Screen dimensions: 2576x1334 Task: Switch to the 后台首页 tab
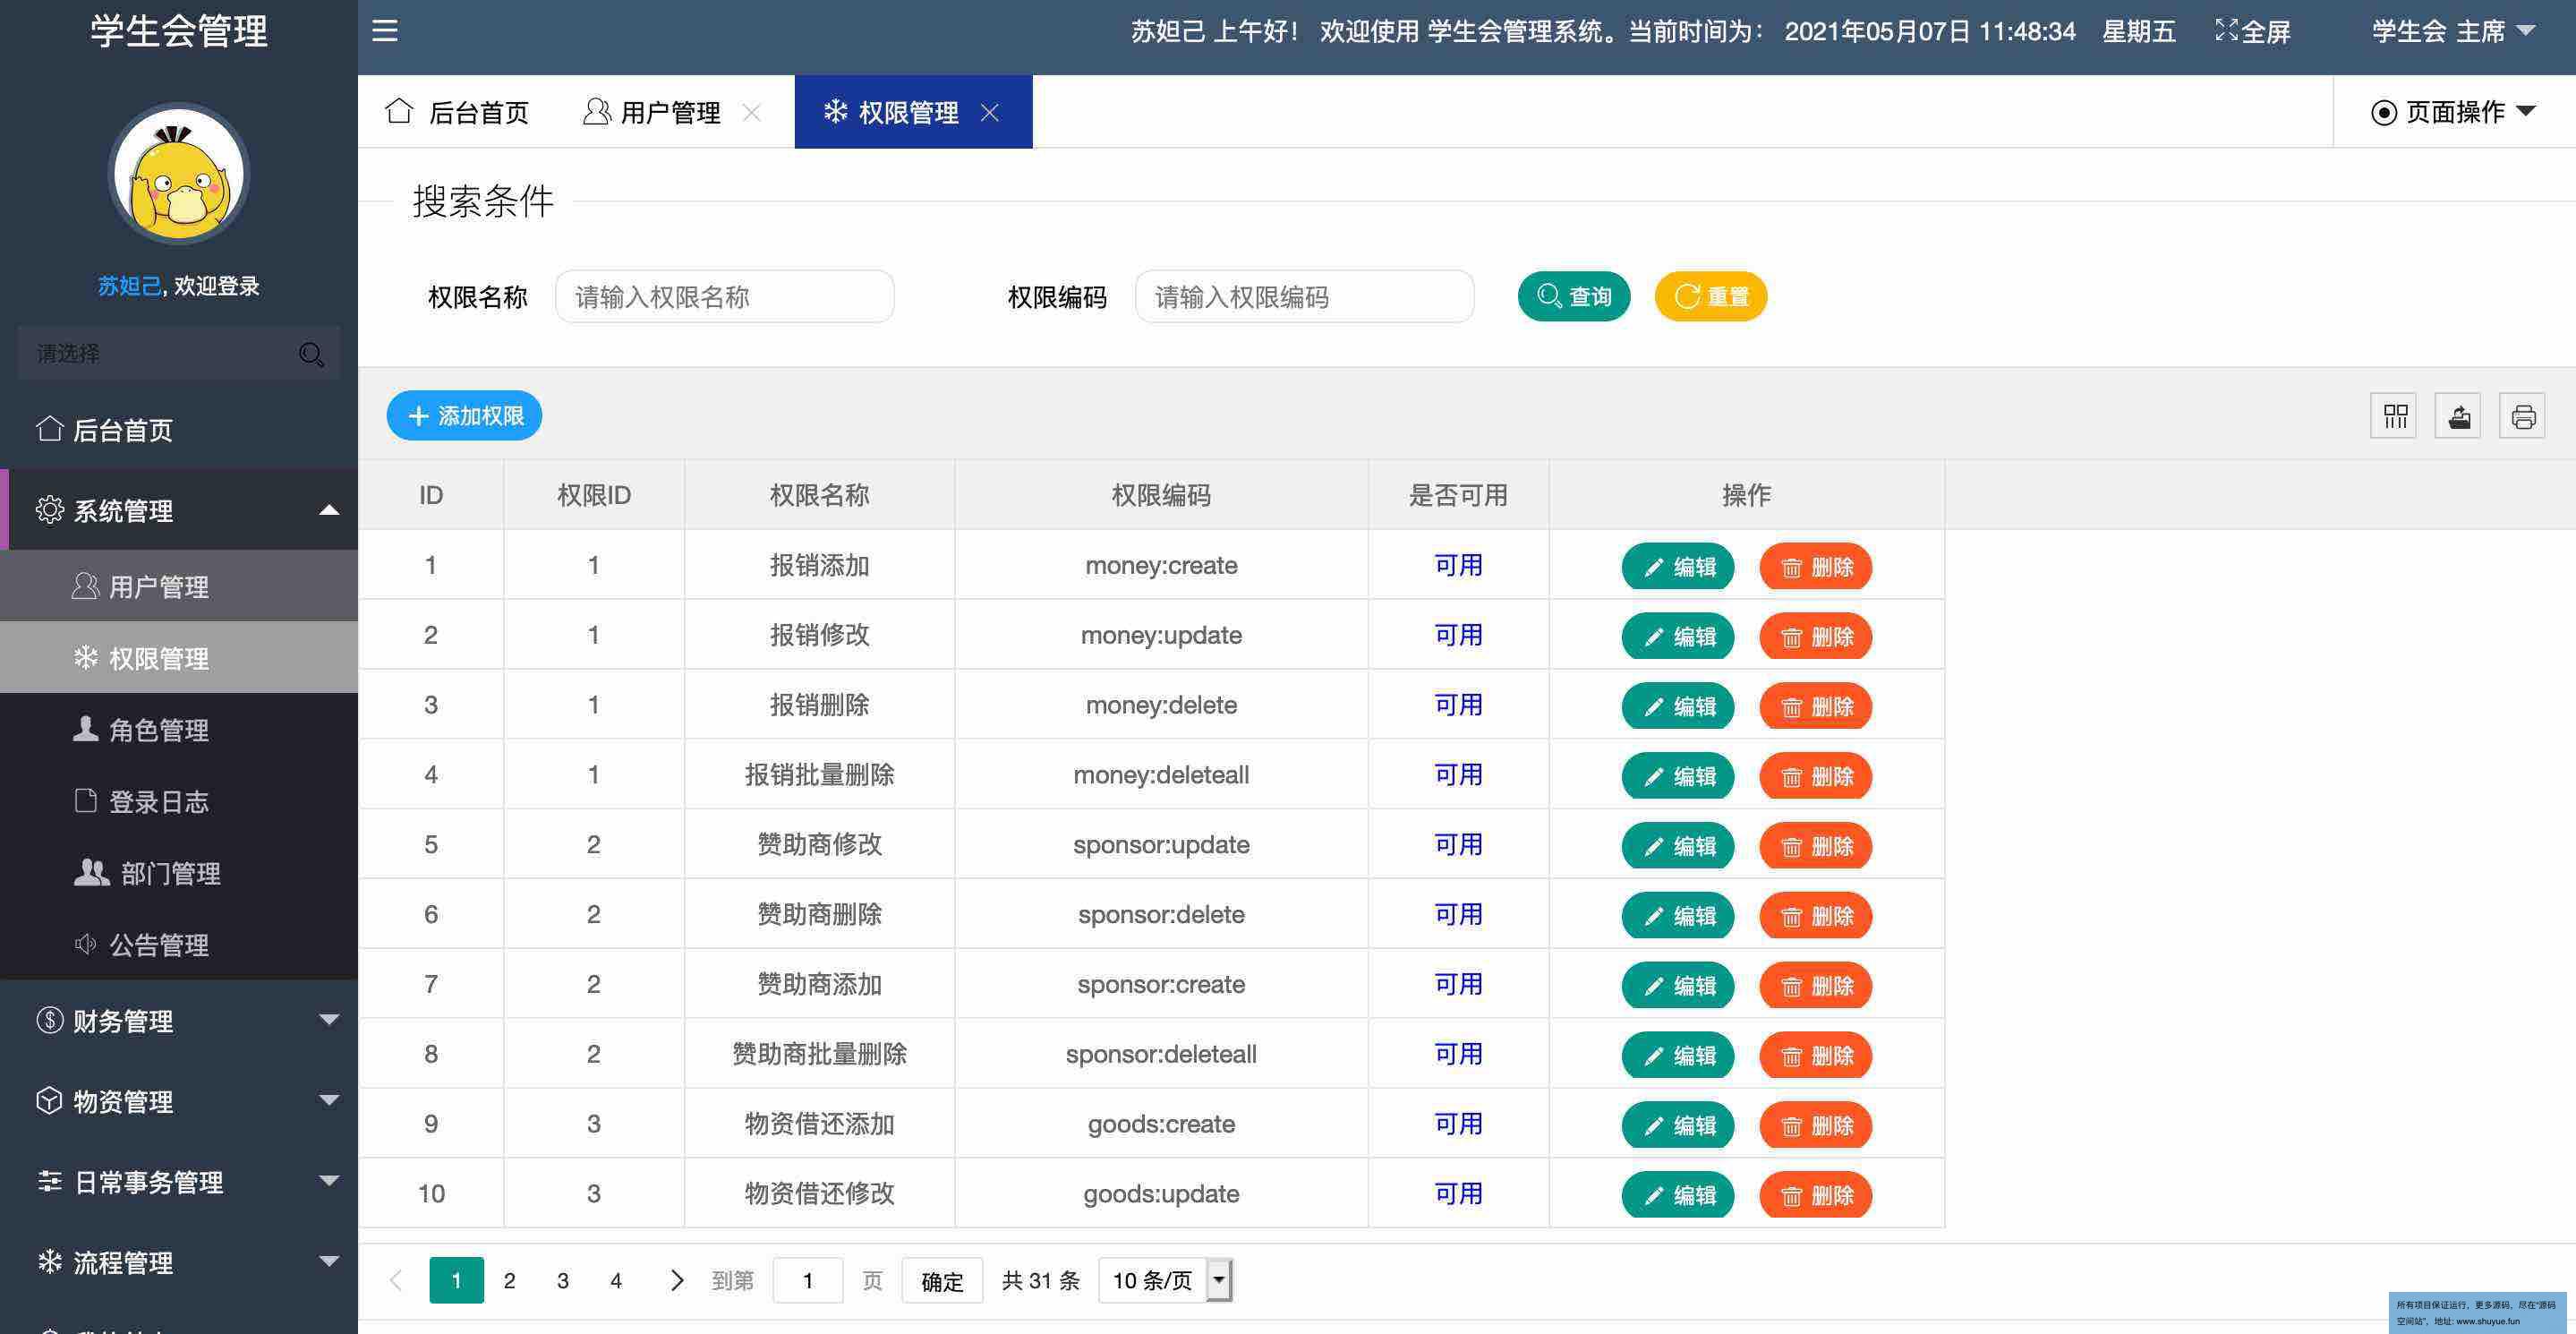coord(458,112)
